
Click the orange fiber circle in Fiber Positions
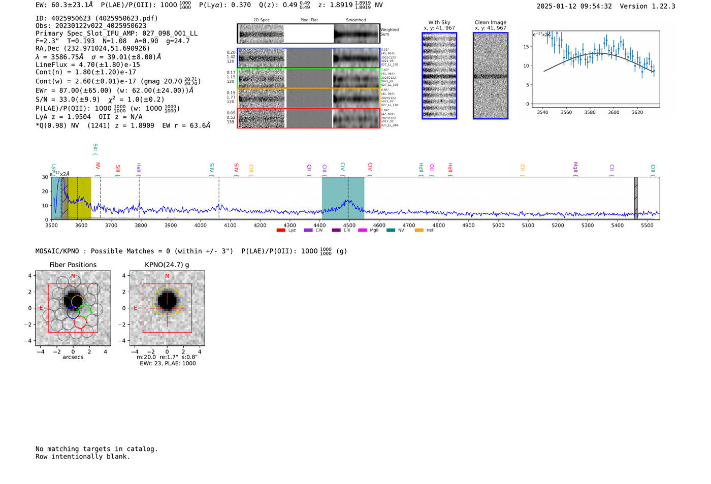click(x=77, y=301)
